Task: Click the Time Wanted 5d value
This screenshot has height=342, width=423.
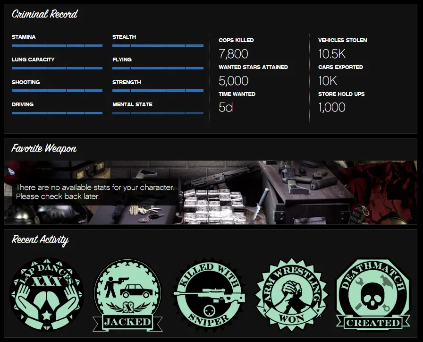Action: click(226, 107)
